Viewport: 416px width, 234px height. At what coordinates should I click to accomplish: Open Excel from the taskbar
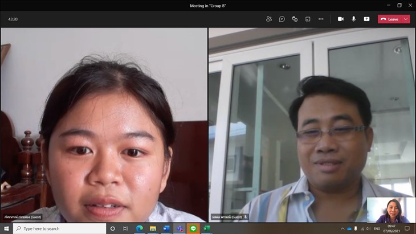pyautogui.click(x=206, y=228)
